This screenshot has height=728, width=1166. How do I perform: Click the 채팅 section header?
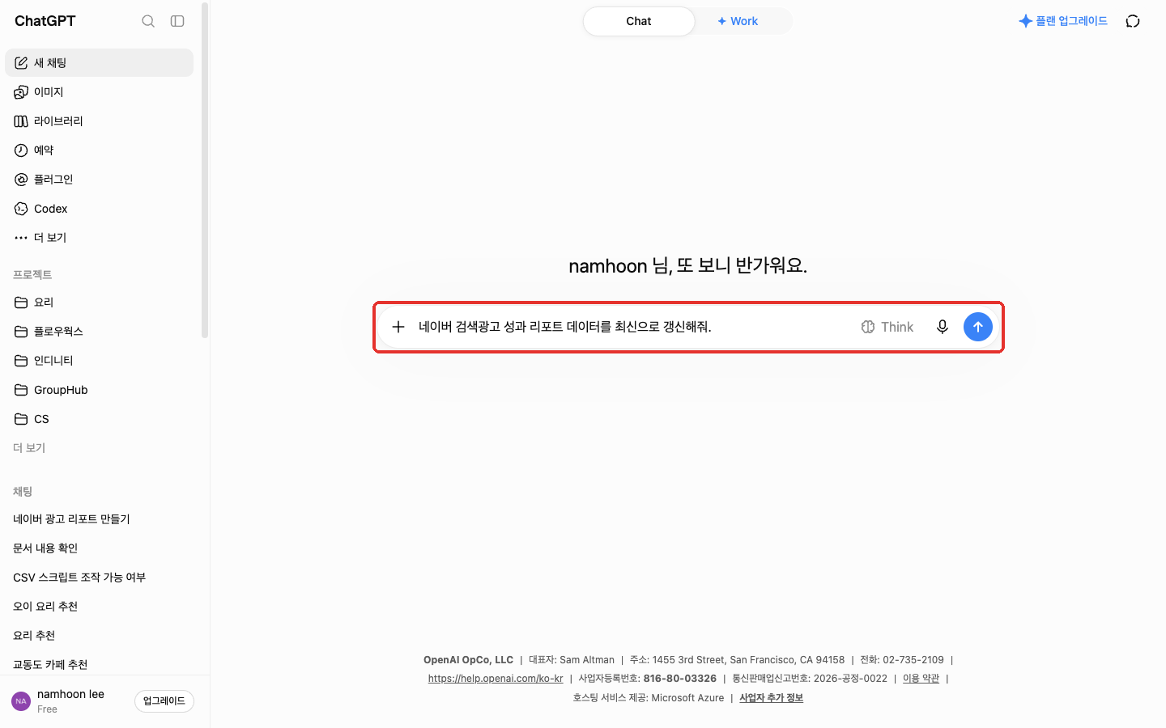tap(23, 492)
